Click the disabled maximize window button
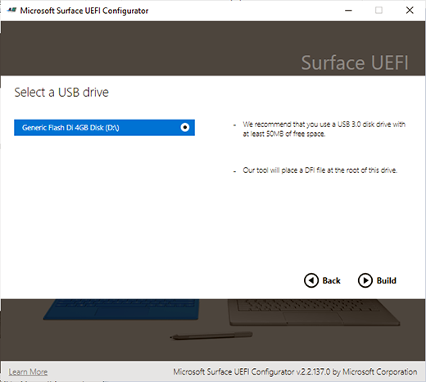This screenshot has width=426, height=382. click(x=378, y=11)
